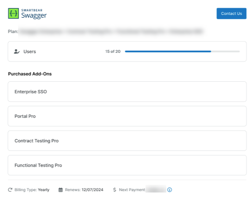Click the dollar sign payment icon
This screenshot has height=197, width=249.
(115, 190)
